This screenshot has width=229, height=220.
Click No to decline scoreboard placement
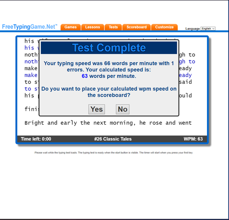click(x=123, y=109)
